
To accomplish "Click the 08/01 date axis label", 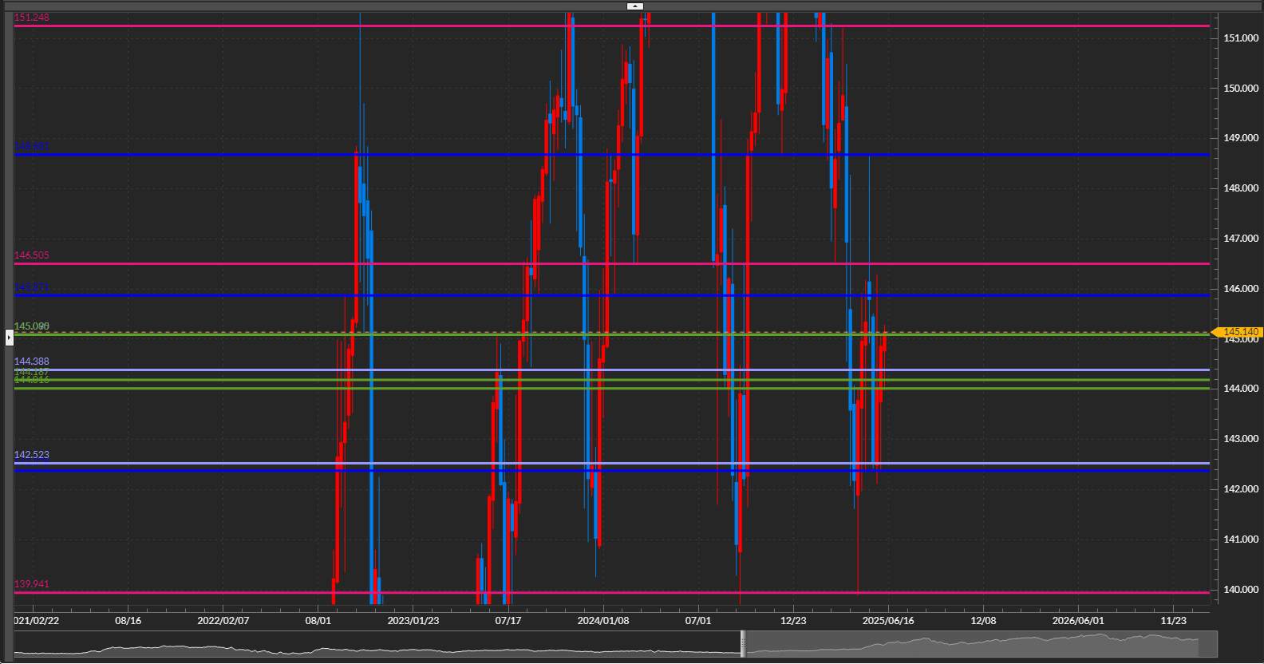I will [318, 621].
